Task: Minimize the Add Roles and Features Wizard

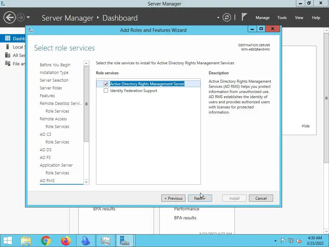Action: [x=252, y=29]
